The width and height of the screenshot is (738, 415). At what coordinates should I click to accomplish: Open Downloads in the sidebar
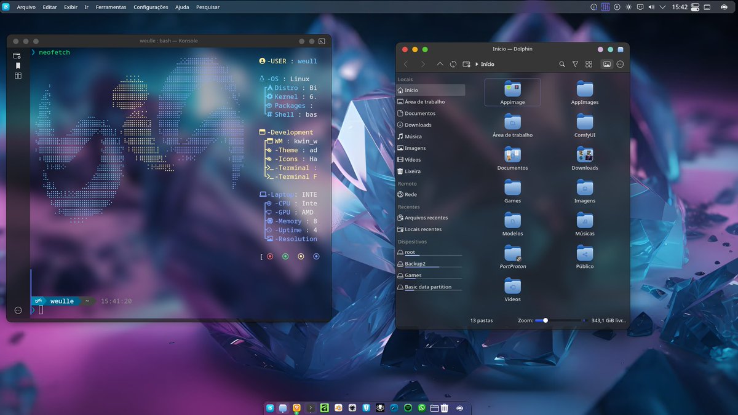pos(430,125)
